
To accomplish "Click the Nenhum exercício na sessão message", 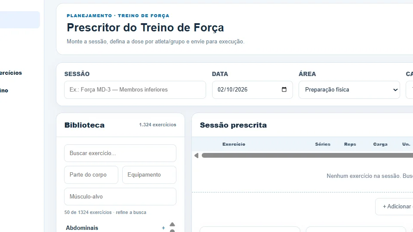I will [x=370, y=176].
